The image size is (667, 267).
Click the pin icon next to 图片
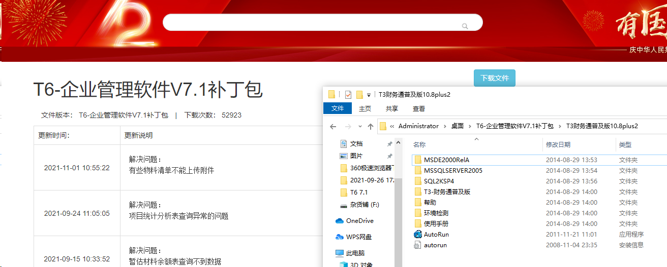(x=389, y=156)
